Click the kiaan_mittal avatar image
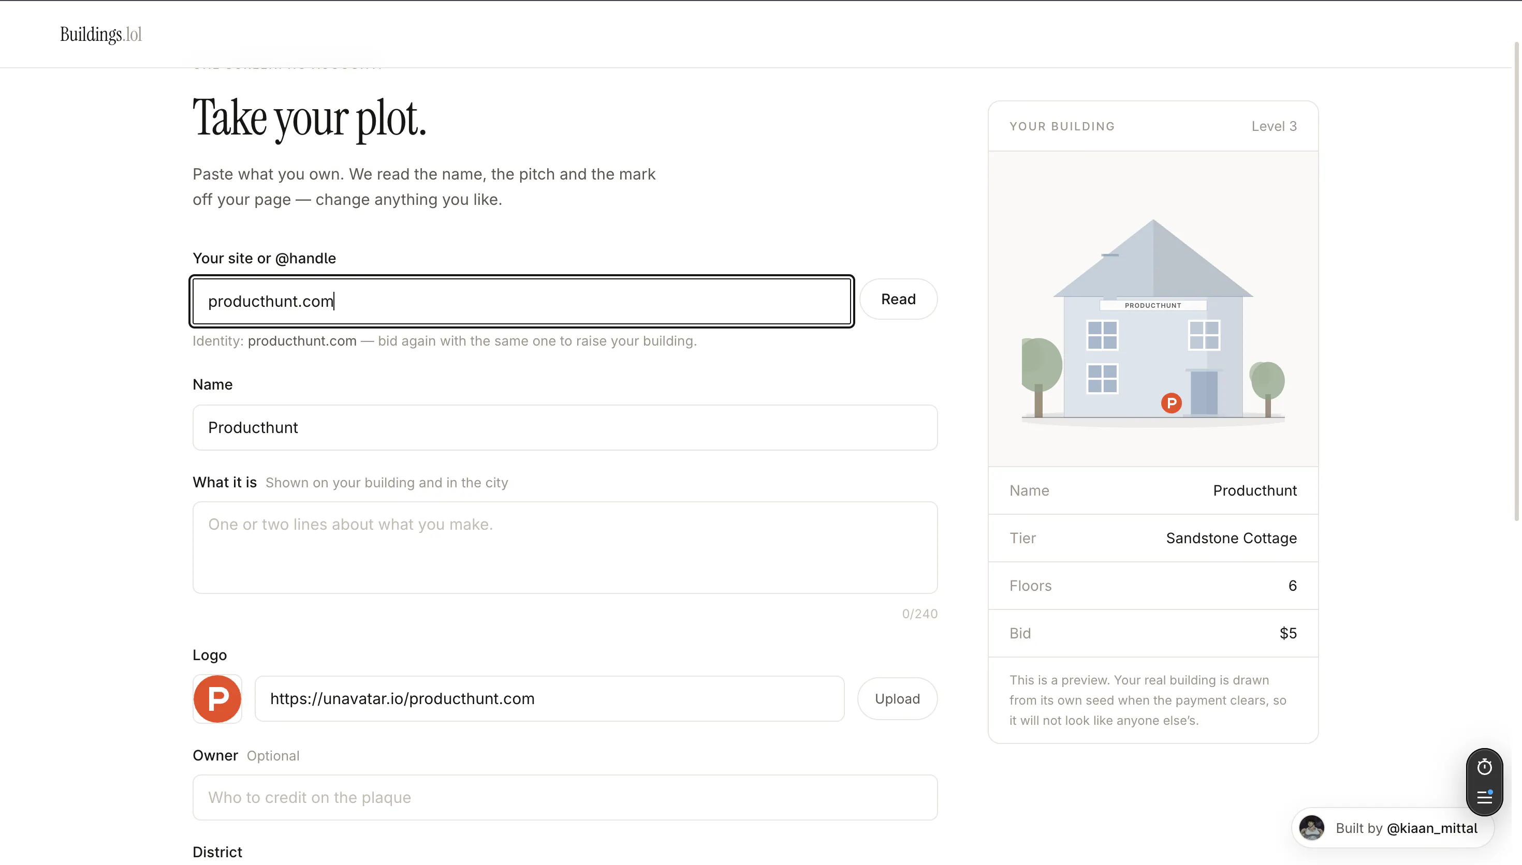Screen dimensions: 1522x865 pos(1312,828)
